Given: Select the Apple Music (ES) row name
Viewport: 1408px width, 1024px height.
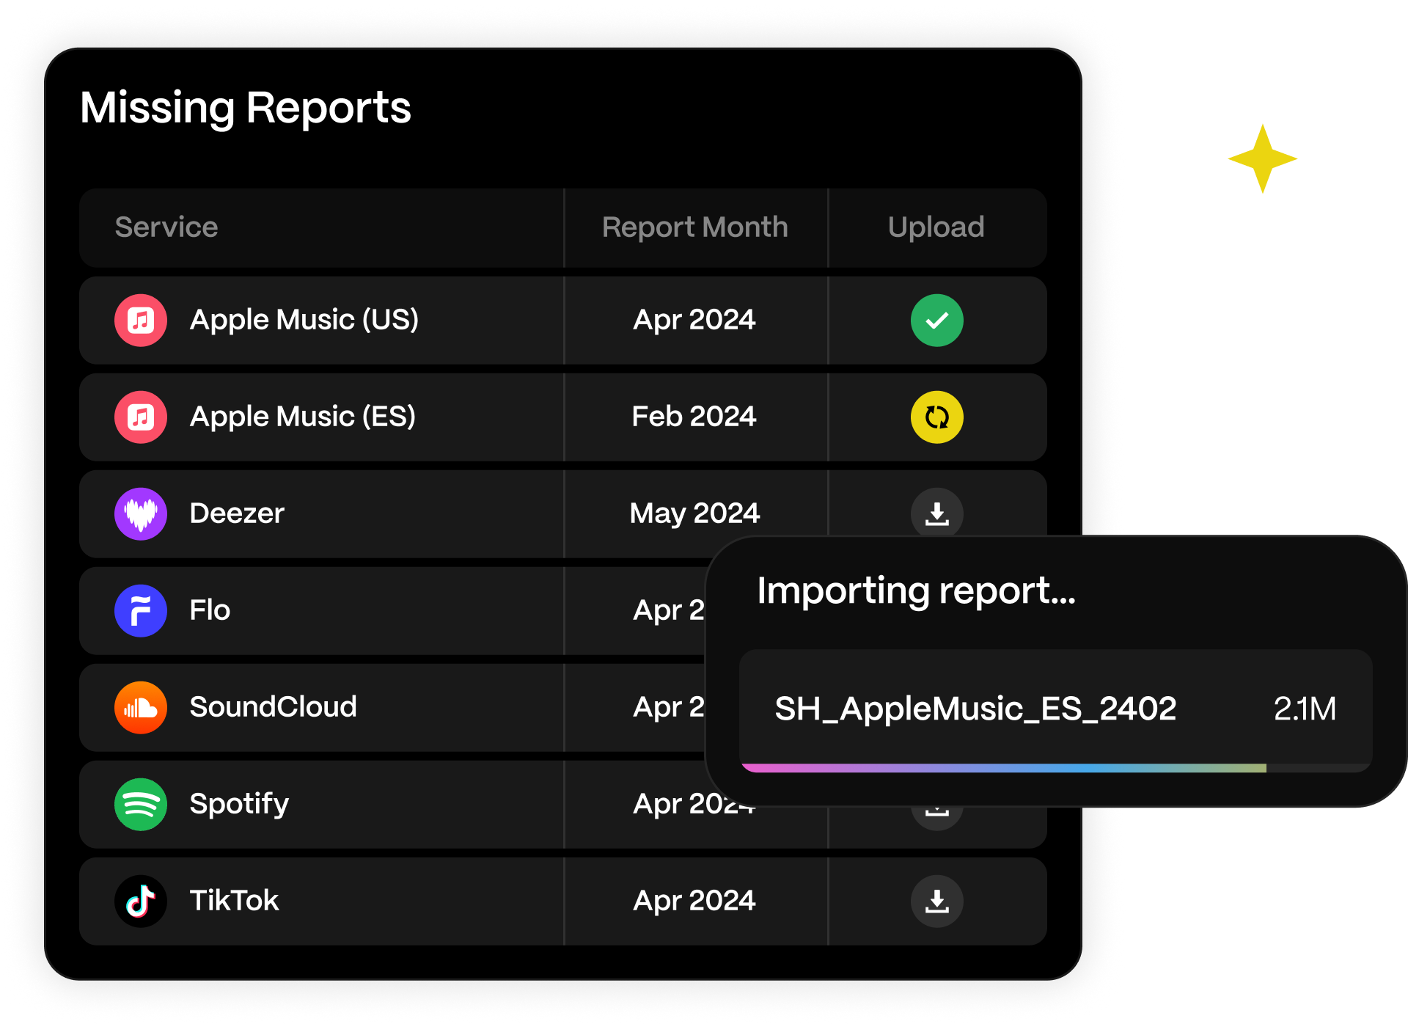Looking at the screenshot, I should pyautogui.click(x=303, y=417).
